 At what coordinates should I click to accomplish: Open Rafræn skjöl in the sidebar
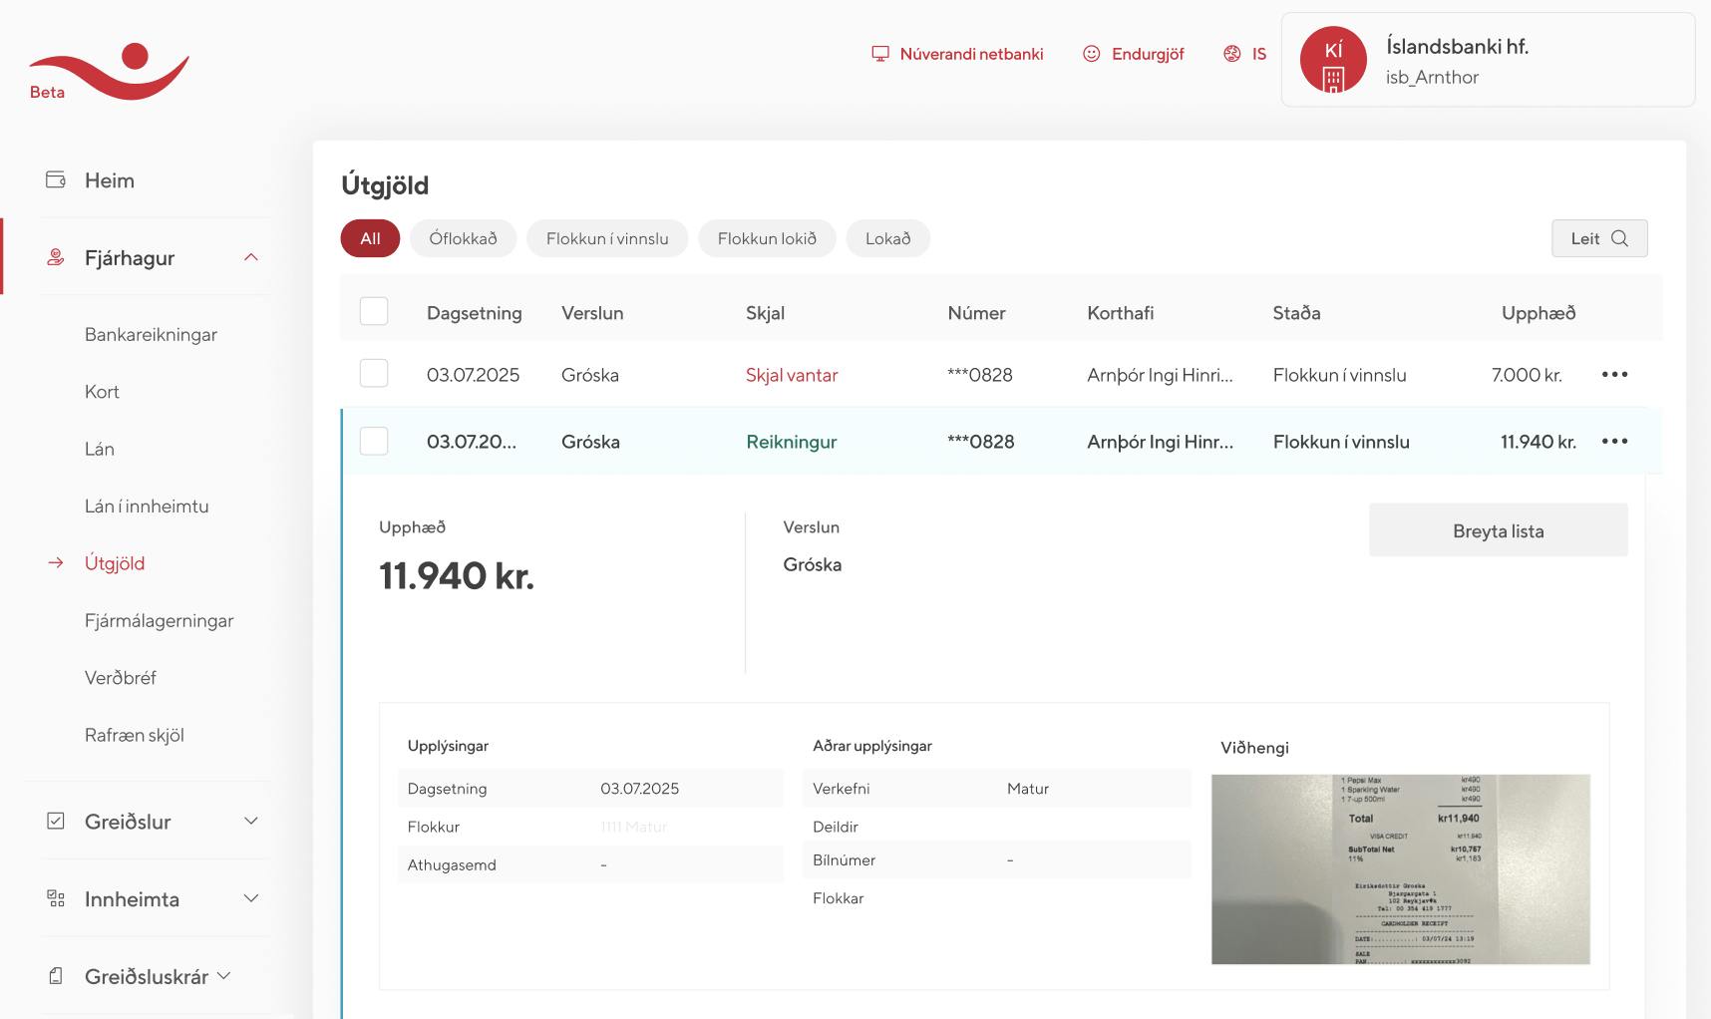135,735
